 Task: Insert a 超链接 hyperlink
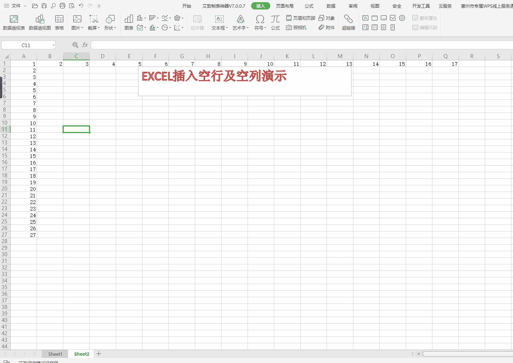[x=349, y=23]
